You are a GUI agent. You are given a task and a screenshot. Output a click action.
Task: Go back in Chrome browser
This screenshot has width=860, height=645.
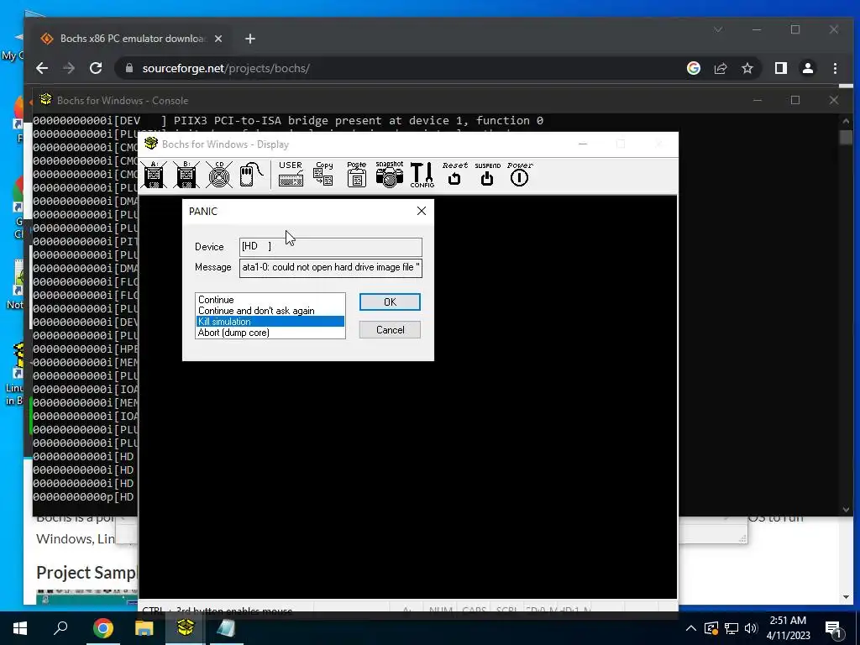42,68
